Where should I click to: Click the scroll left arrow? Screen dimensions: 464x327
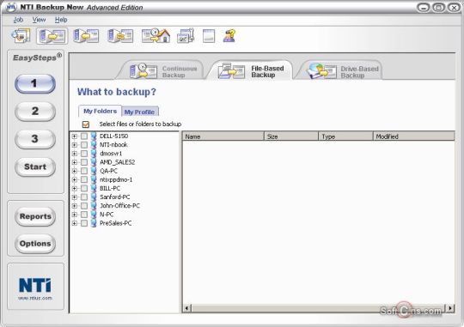click(186, 308)
